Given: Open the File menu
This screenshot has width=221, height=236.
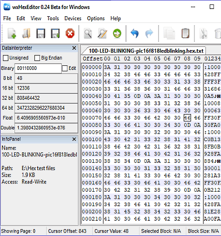Looking at the screenshot, I should point(7,18).
